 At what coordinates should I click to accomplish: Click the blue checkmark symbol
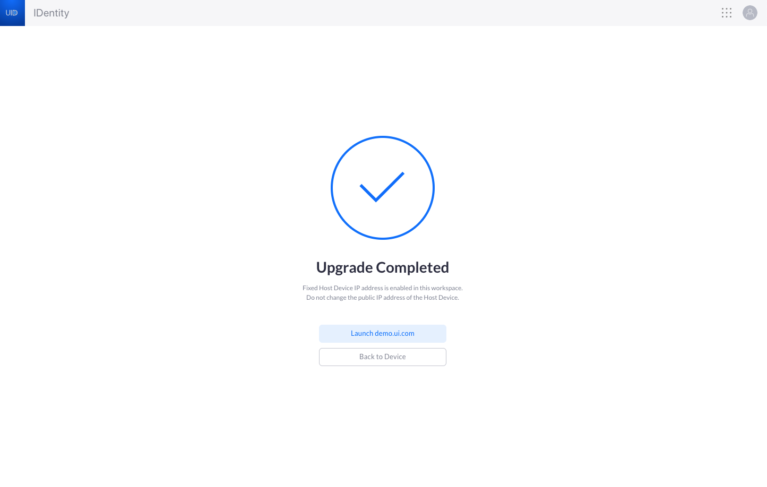point(382,187)
